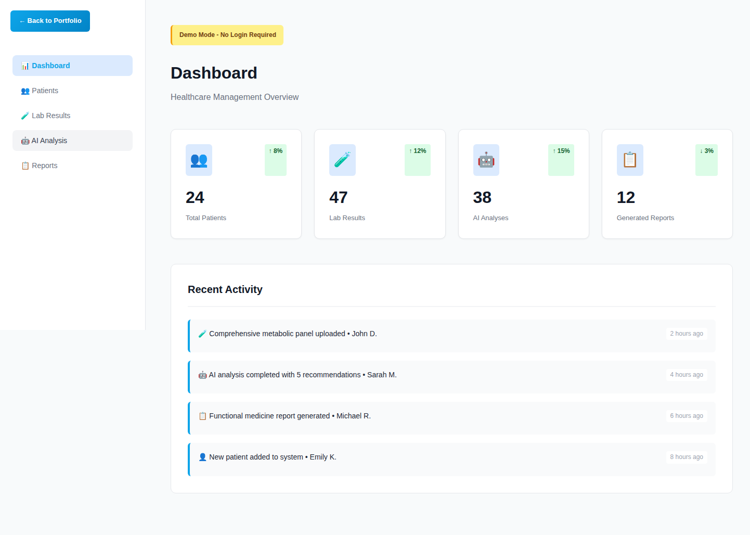Screen dimensions: 750x535
Task: Click the Patients people icon in the sidebar
Action: pos(25,91)
